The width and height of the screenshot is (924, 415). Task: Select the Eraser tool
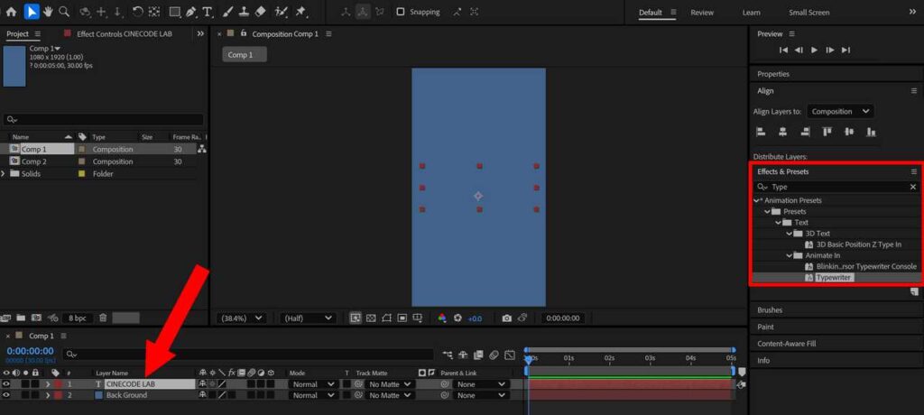click(x=261, y=11)
